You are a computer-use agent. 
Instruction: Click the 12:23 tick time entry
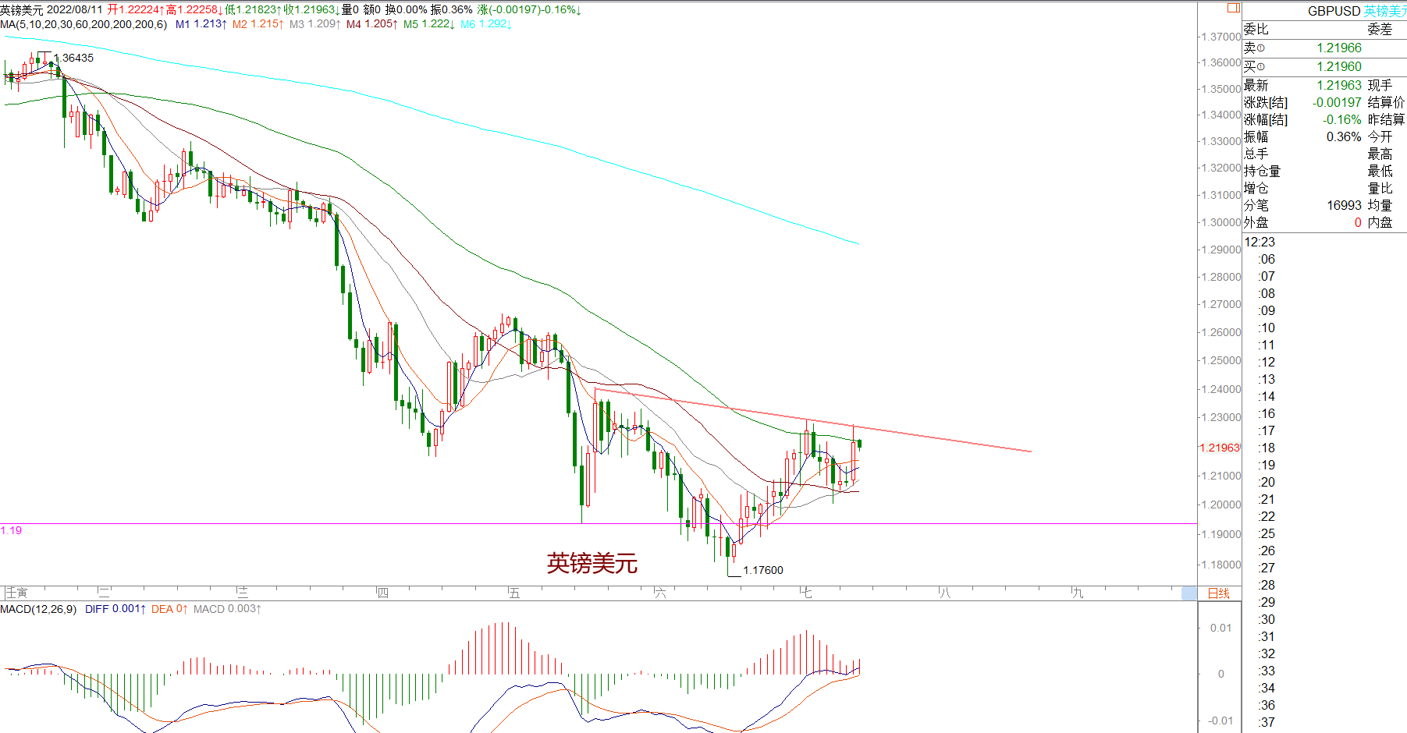pyautogui.click(x=1260, y=242)
